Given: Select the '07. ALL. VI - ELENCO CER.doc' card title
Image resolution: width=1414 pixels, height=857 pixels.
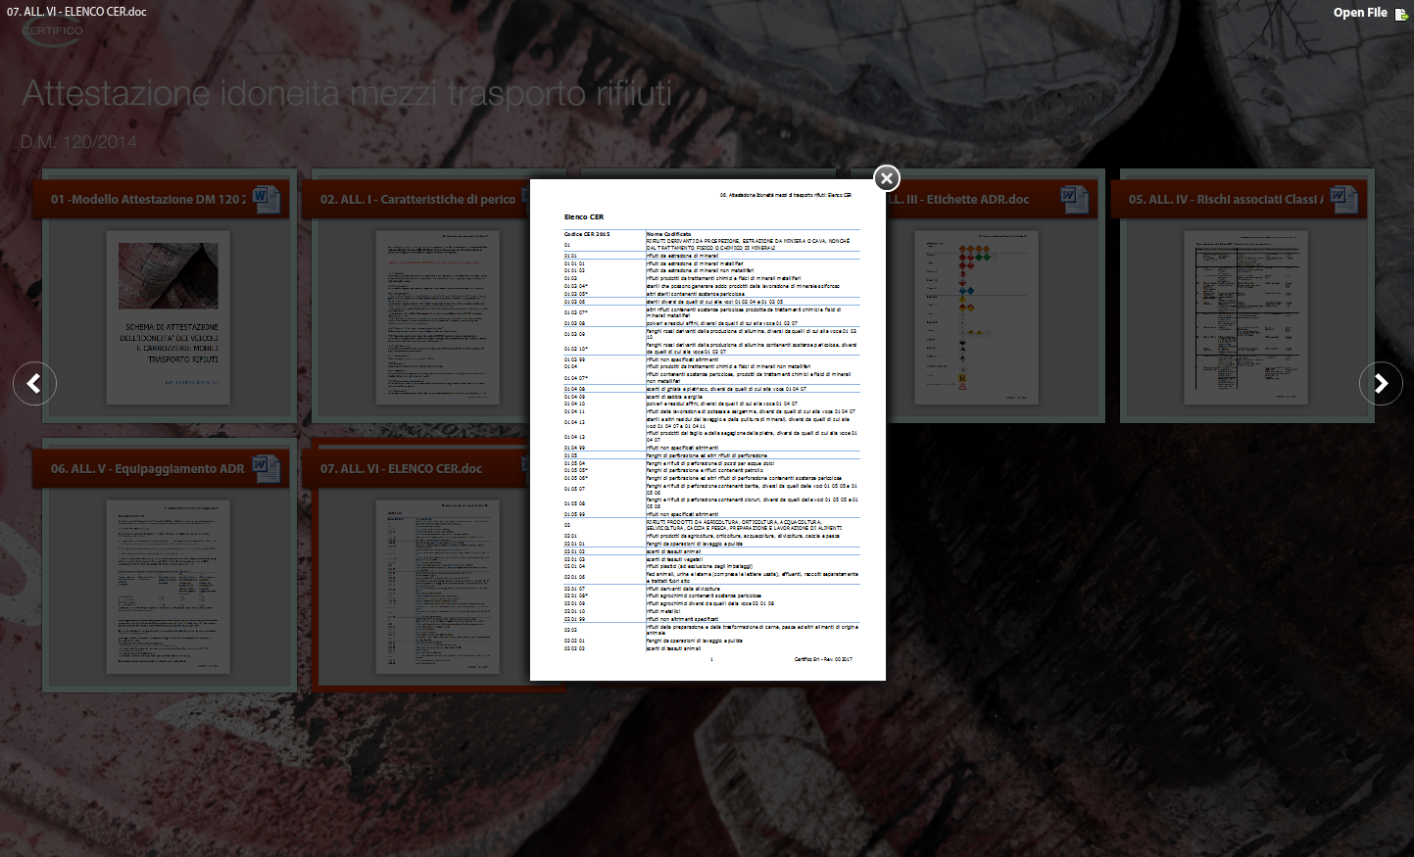Looking at the screenshot, I should 402,469.
